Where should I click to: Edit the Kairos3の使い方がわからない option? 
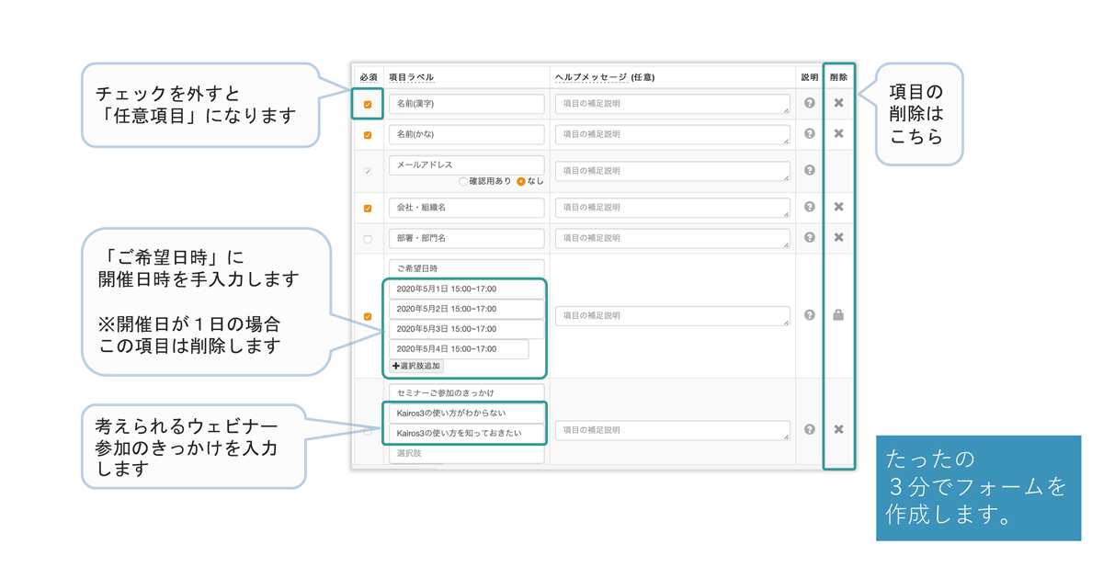click(466, 413)
